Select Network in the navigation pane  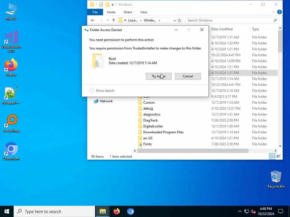tap(106, 101)
